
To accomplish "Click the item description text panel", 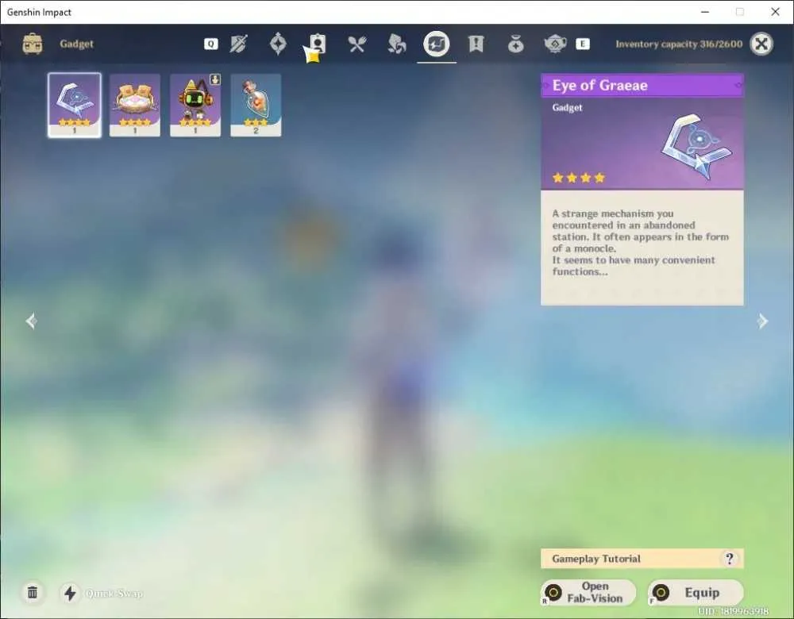I will pos(642,248).
